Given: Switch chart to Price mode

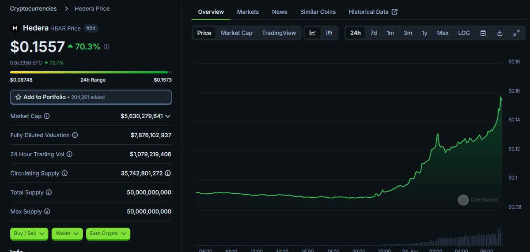Looking at the screenshot, I should coord(204,33).
